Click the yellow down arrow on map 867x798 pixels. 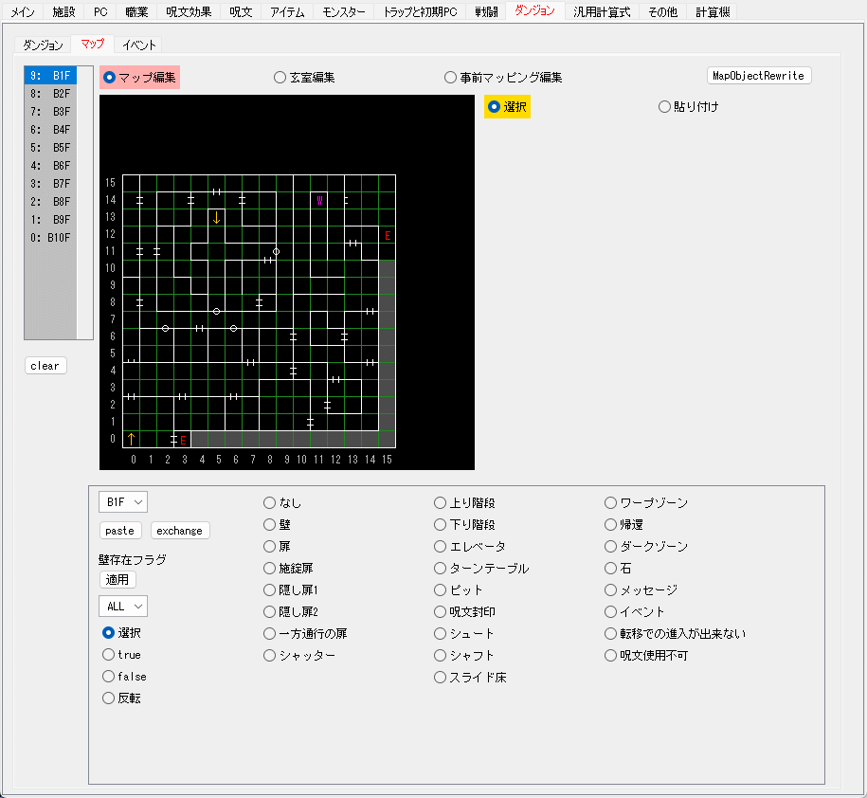click(216, 217)
